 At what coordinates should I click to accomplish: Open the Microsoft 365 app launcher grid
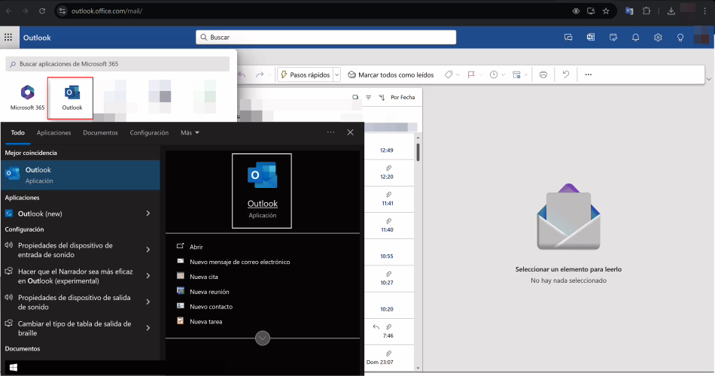[8, 38]
